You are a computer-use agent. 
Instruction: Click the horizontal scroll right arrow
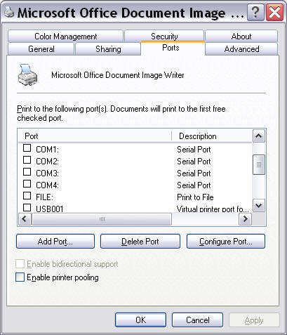[245, 219]
